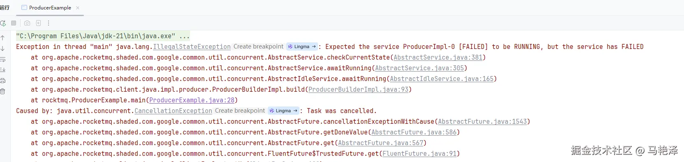Open the IllegalStateException class link
The image size is (684, 162).
coord(192,47)
